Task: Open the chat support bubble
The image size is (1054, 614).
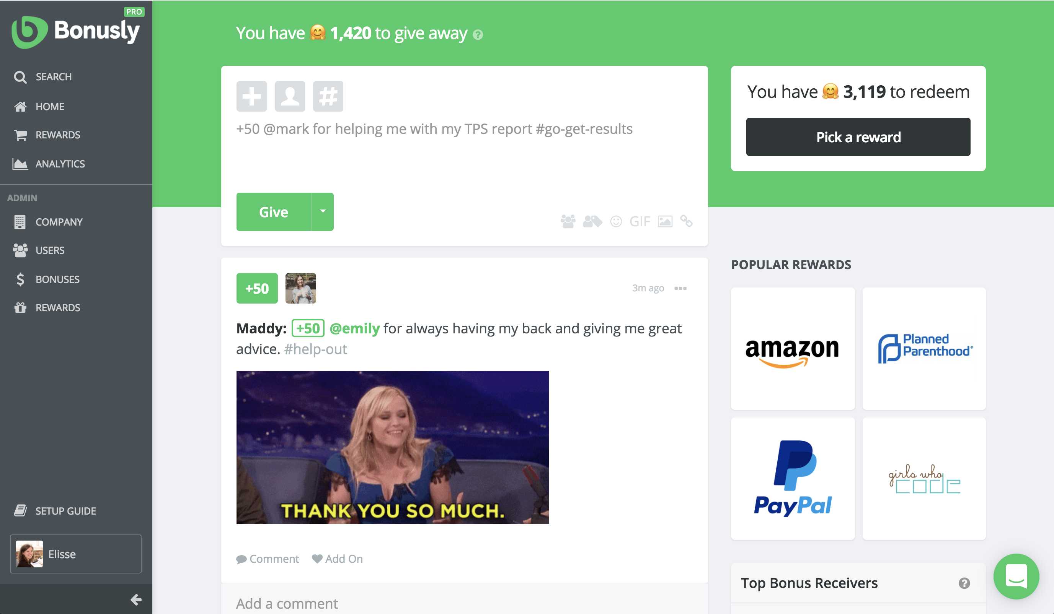Action: point(1016,576)
